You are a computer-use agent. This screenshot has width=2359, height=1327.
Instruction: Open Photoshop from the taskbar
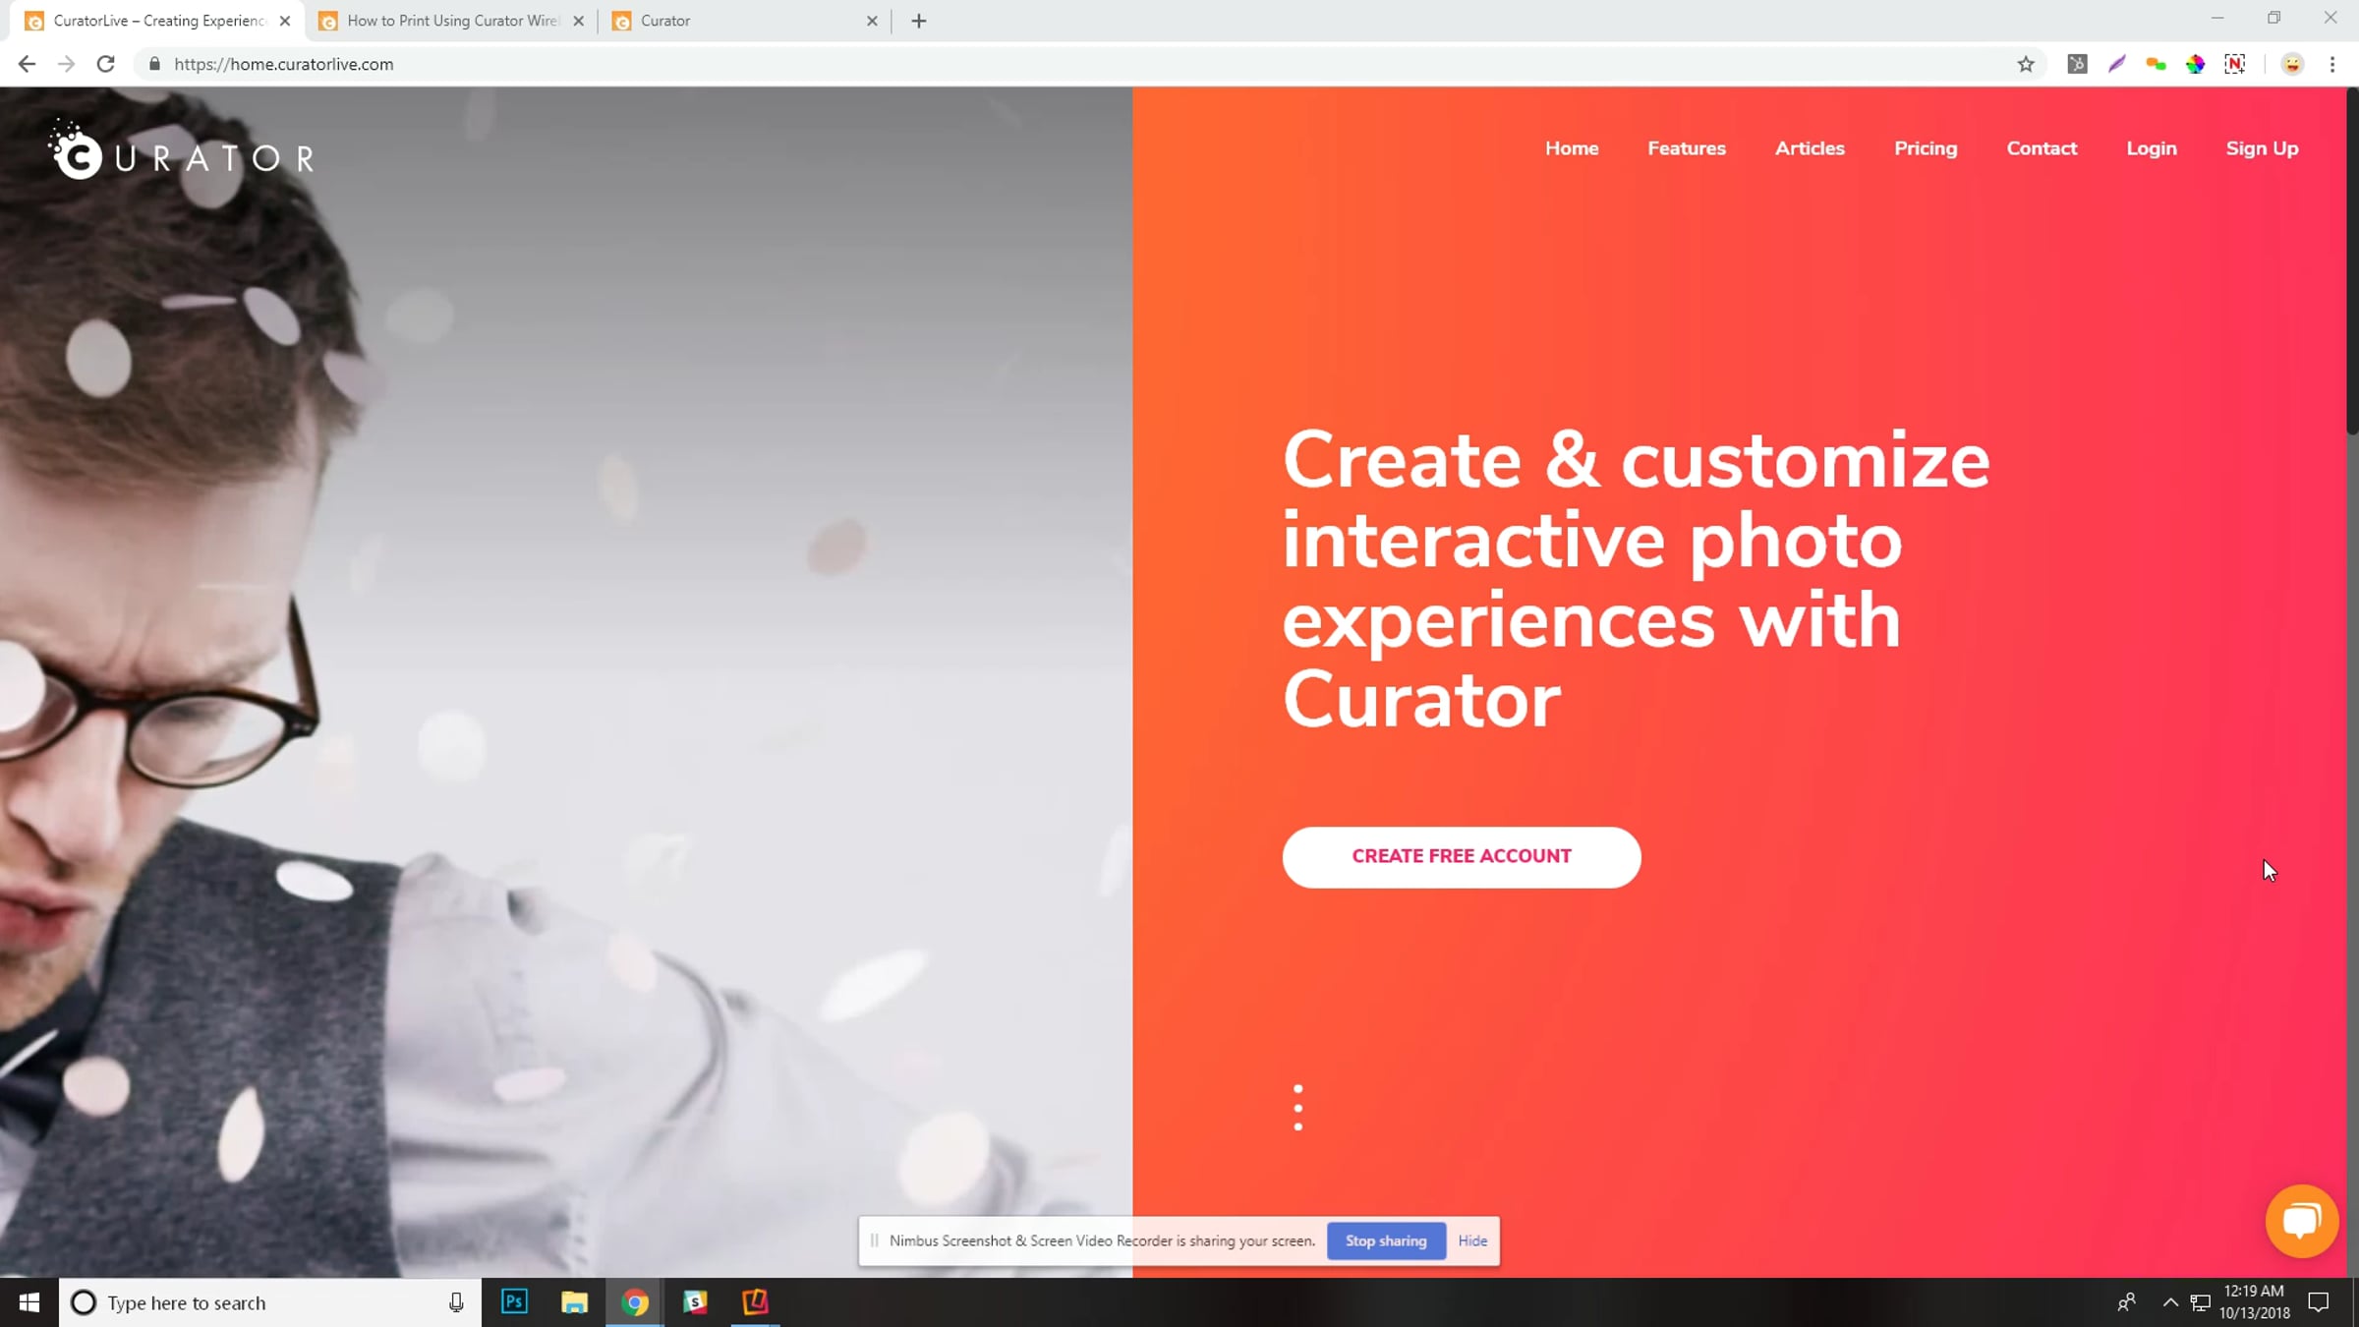514,1302
